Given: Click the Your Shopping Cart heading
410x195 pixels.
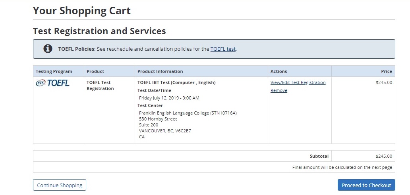Looking at the screenshot, I should pyautogui.click(x=81, y=11).
